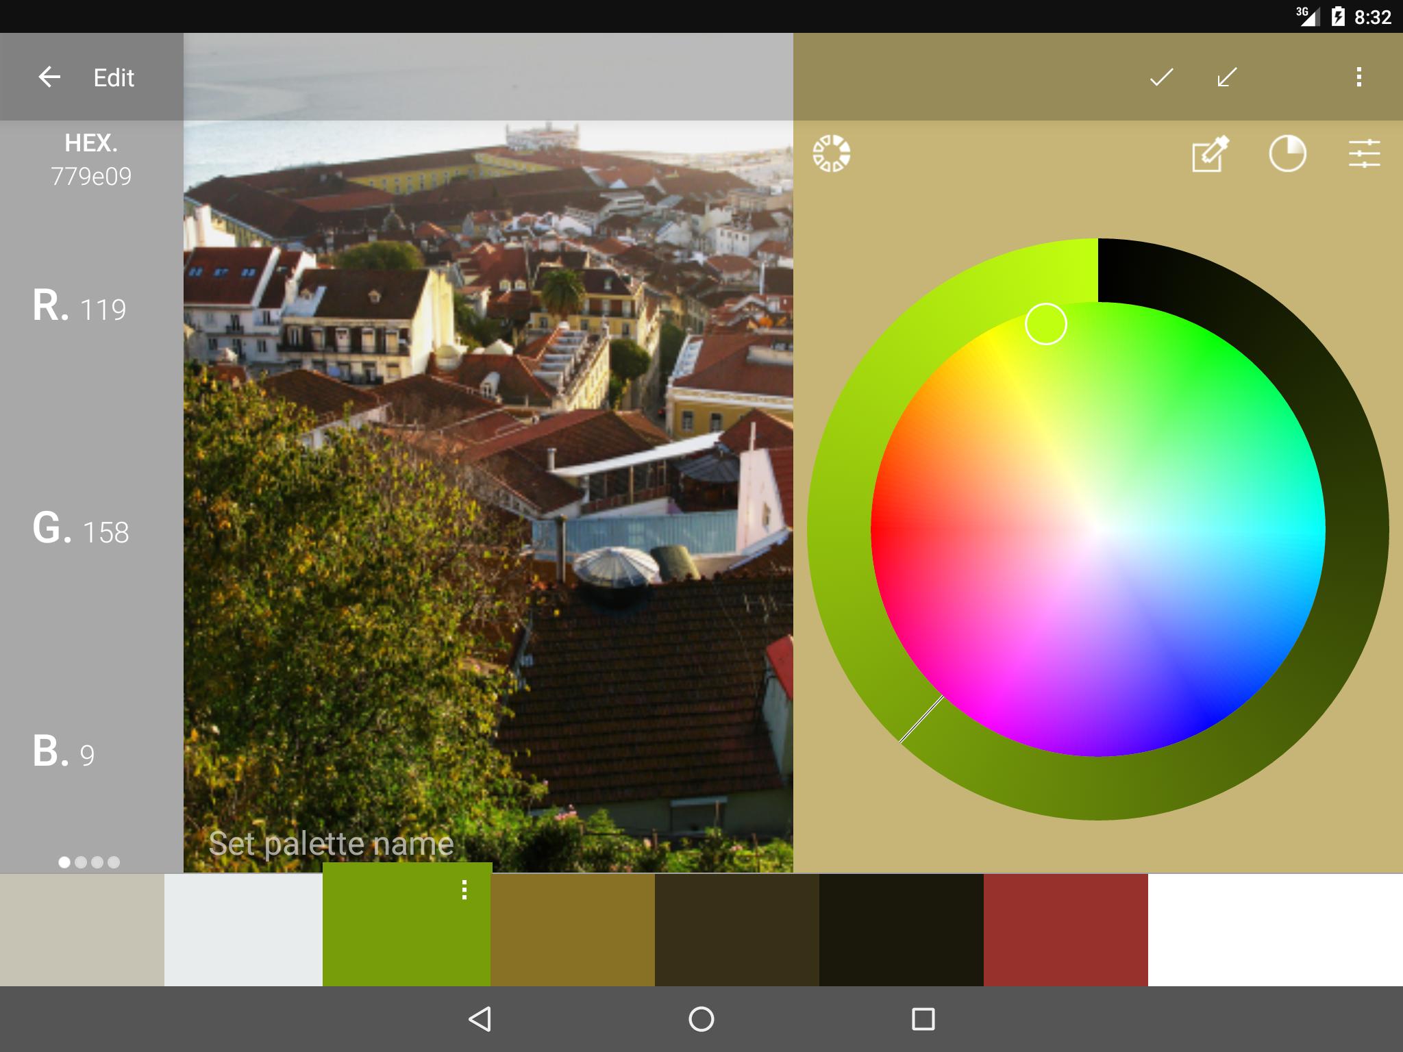Select the beige-gray palette swatch
The height and width of the screenshot is (1052, 1403).
pos(82,930)
